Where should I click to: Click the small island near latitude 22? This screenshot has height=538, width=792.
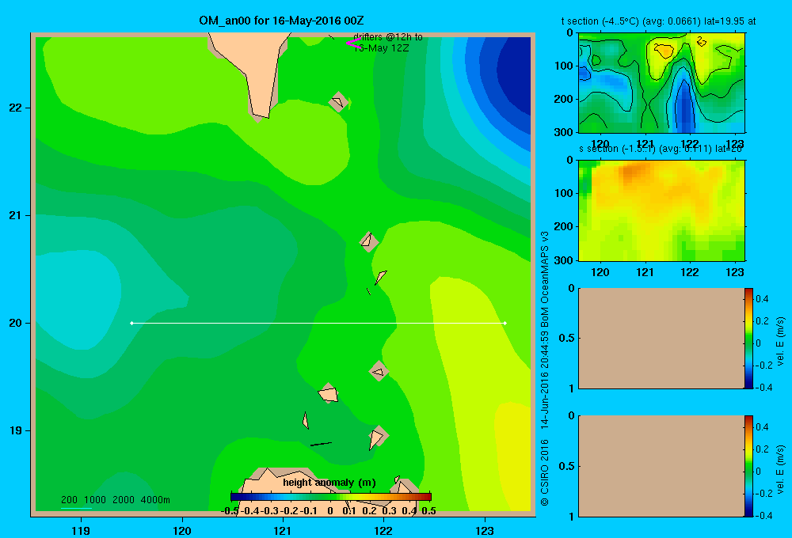tap(339, 102)
